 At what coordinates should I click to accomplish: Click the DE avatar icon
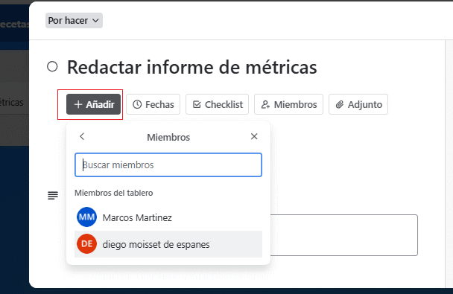click(86, 244)
